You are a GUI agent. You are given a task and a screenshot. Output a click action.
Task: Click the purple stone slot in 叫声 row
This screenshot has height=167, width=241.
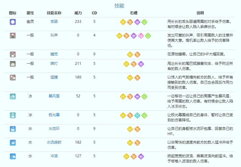pyautogui.click(x=134, y=36)
